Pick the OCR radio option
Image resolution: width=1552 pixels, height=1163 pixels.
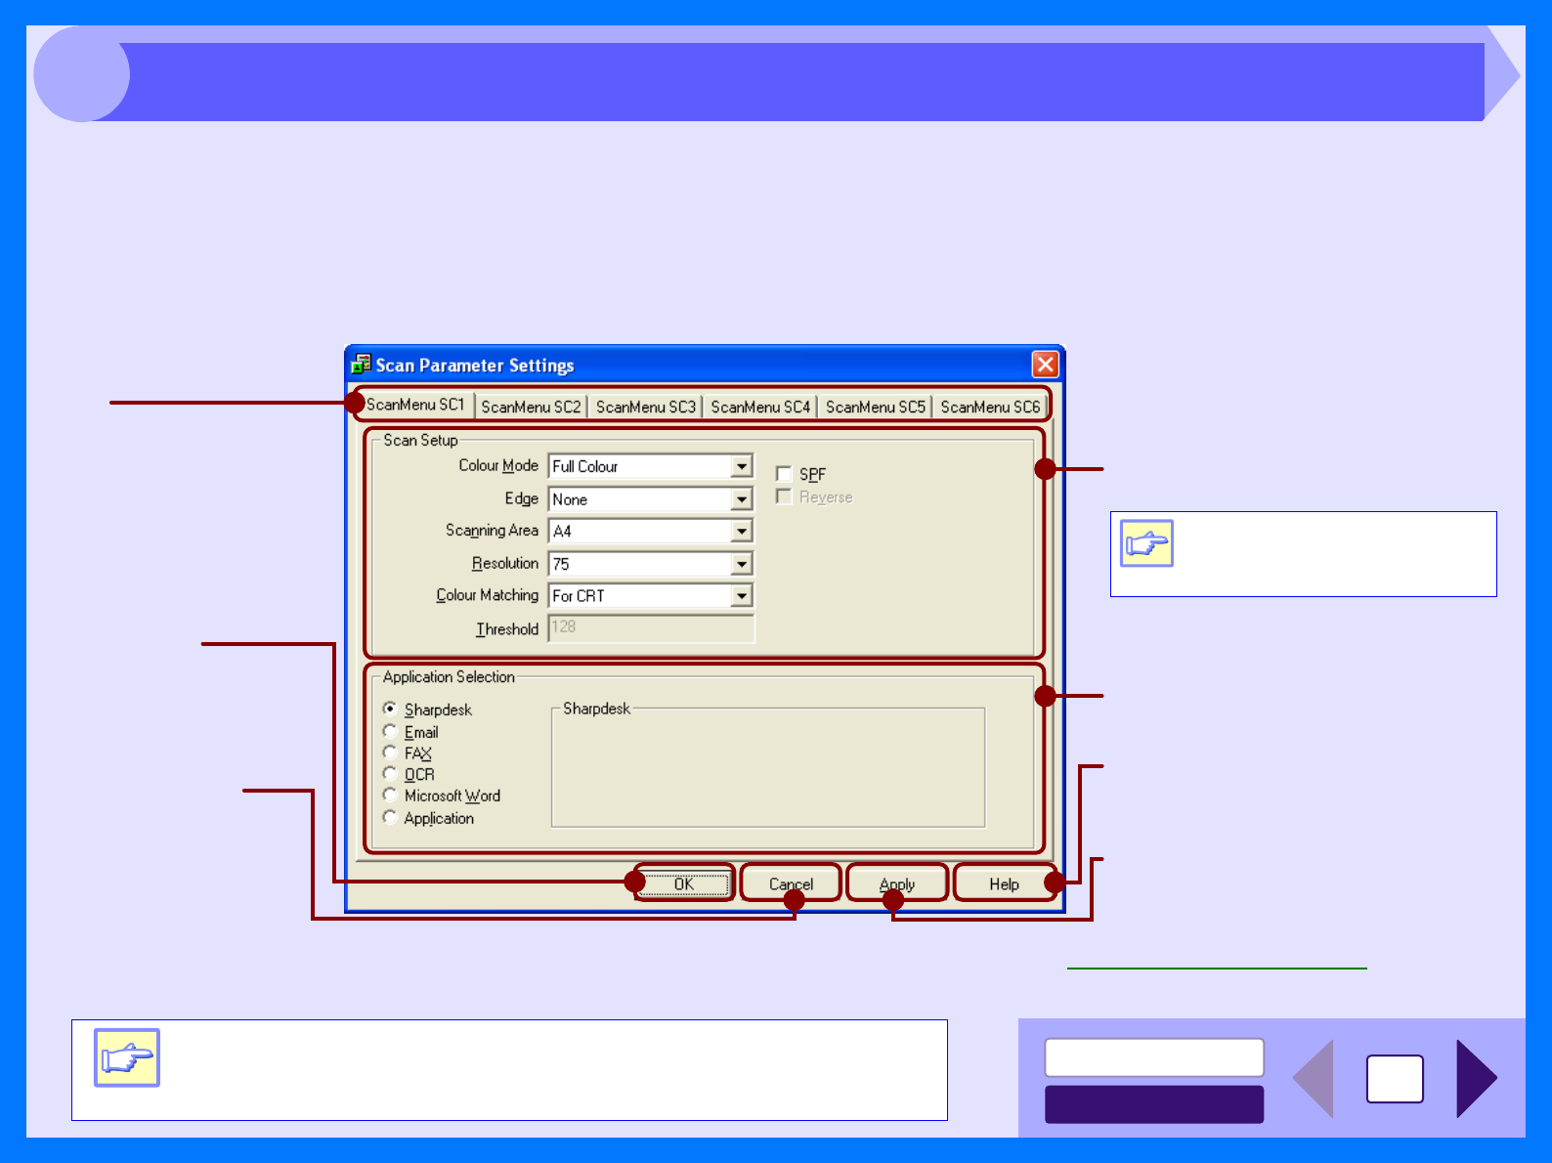coord(390,774)
